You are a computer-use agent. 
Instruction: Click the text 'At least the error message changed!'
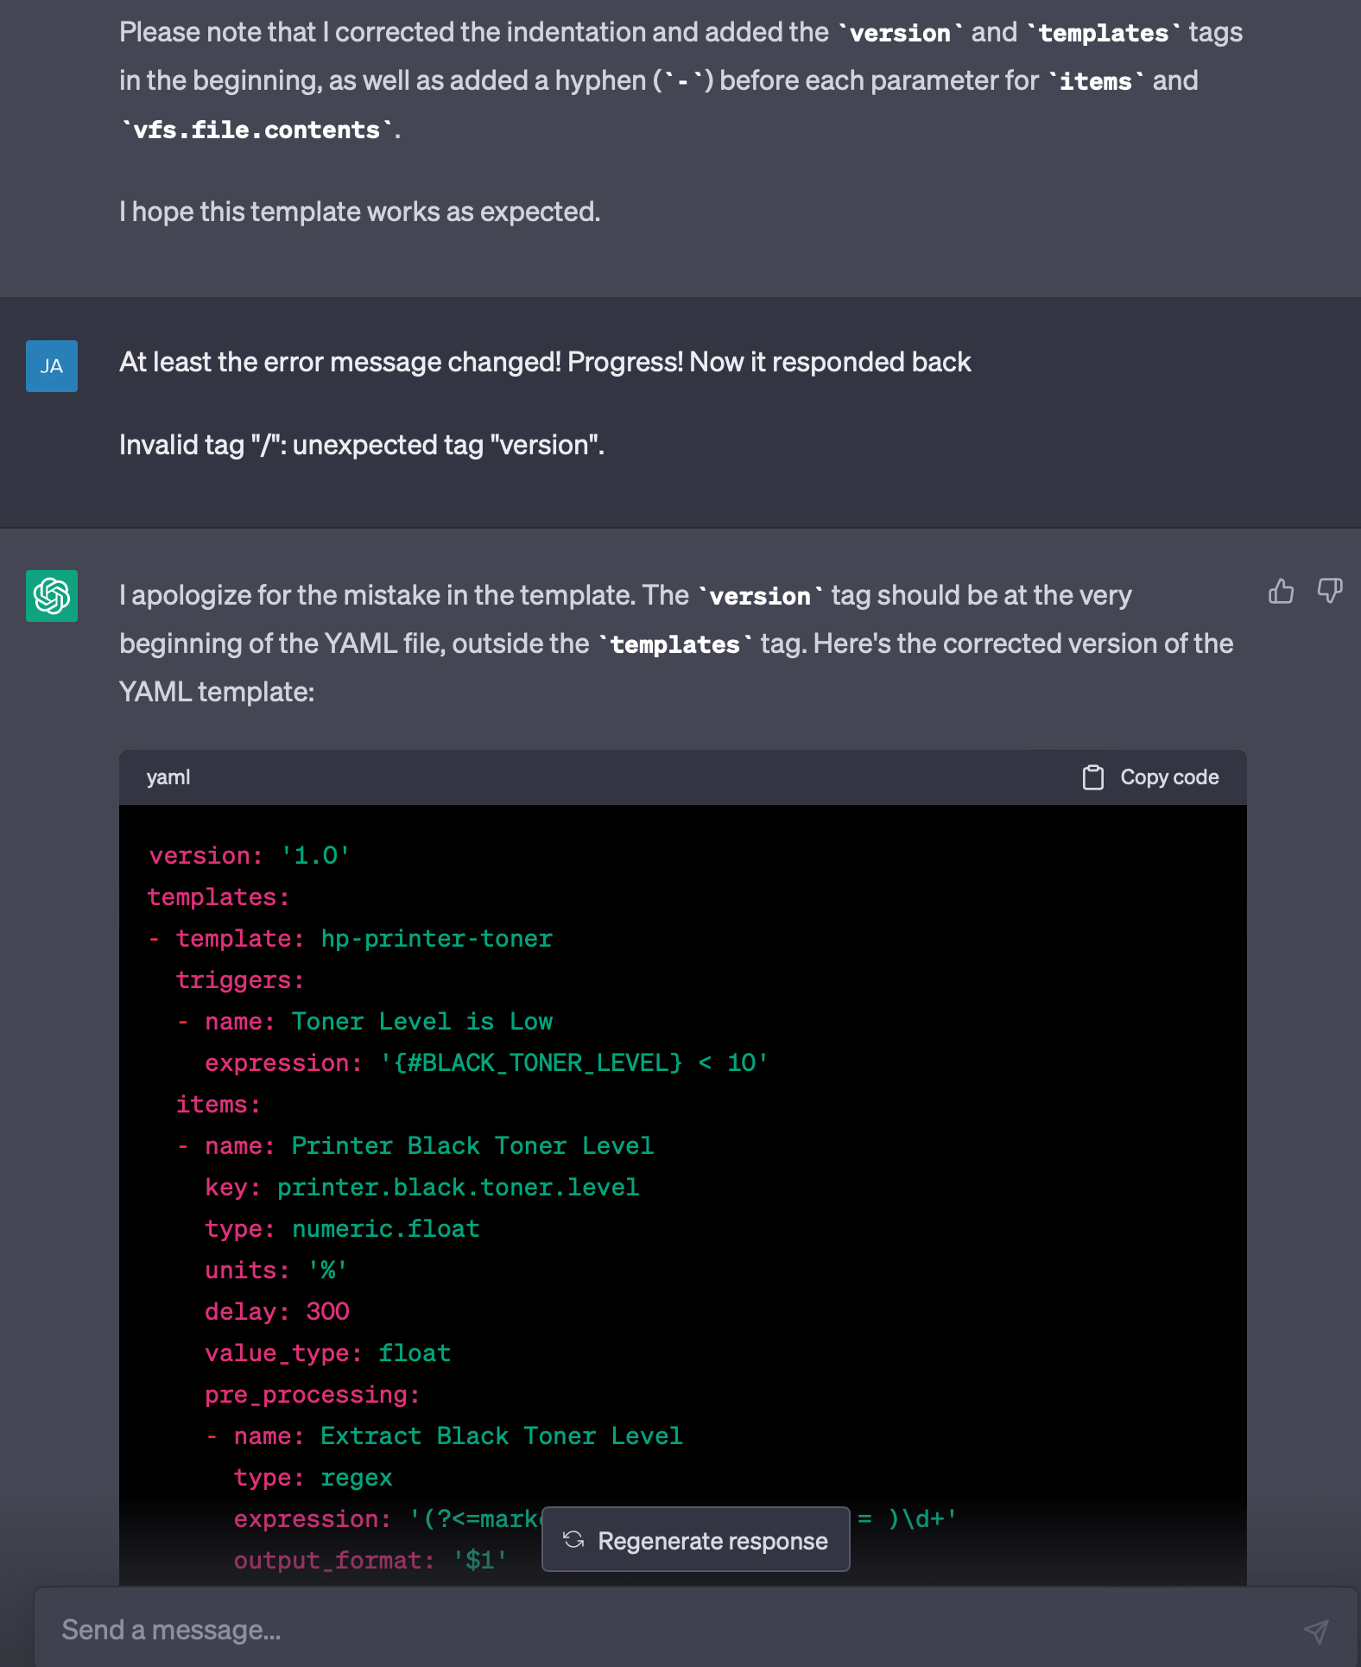point(340,362)
